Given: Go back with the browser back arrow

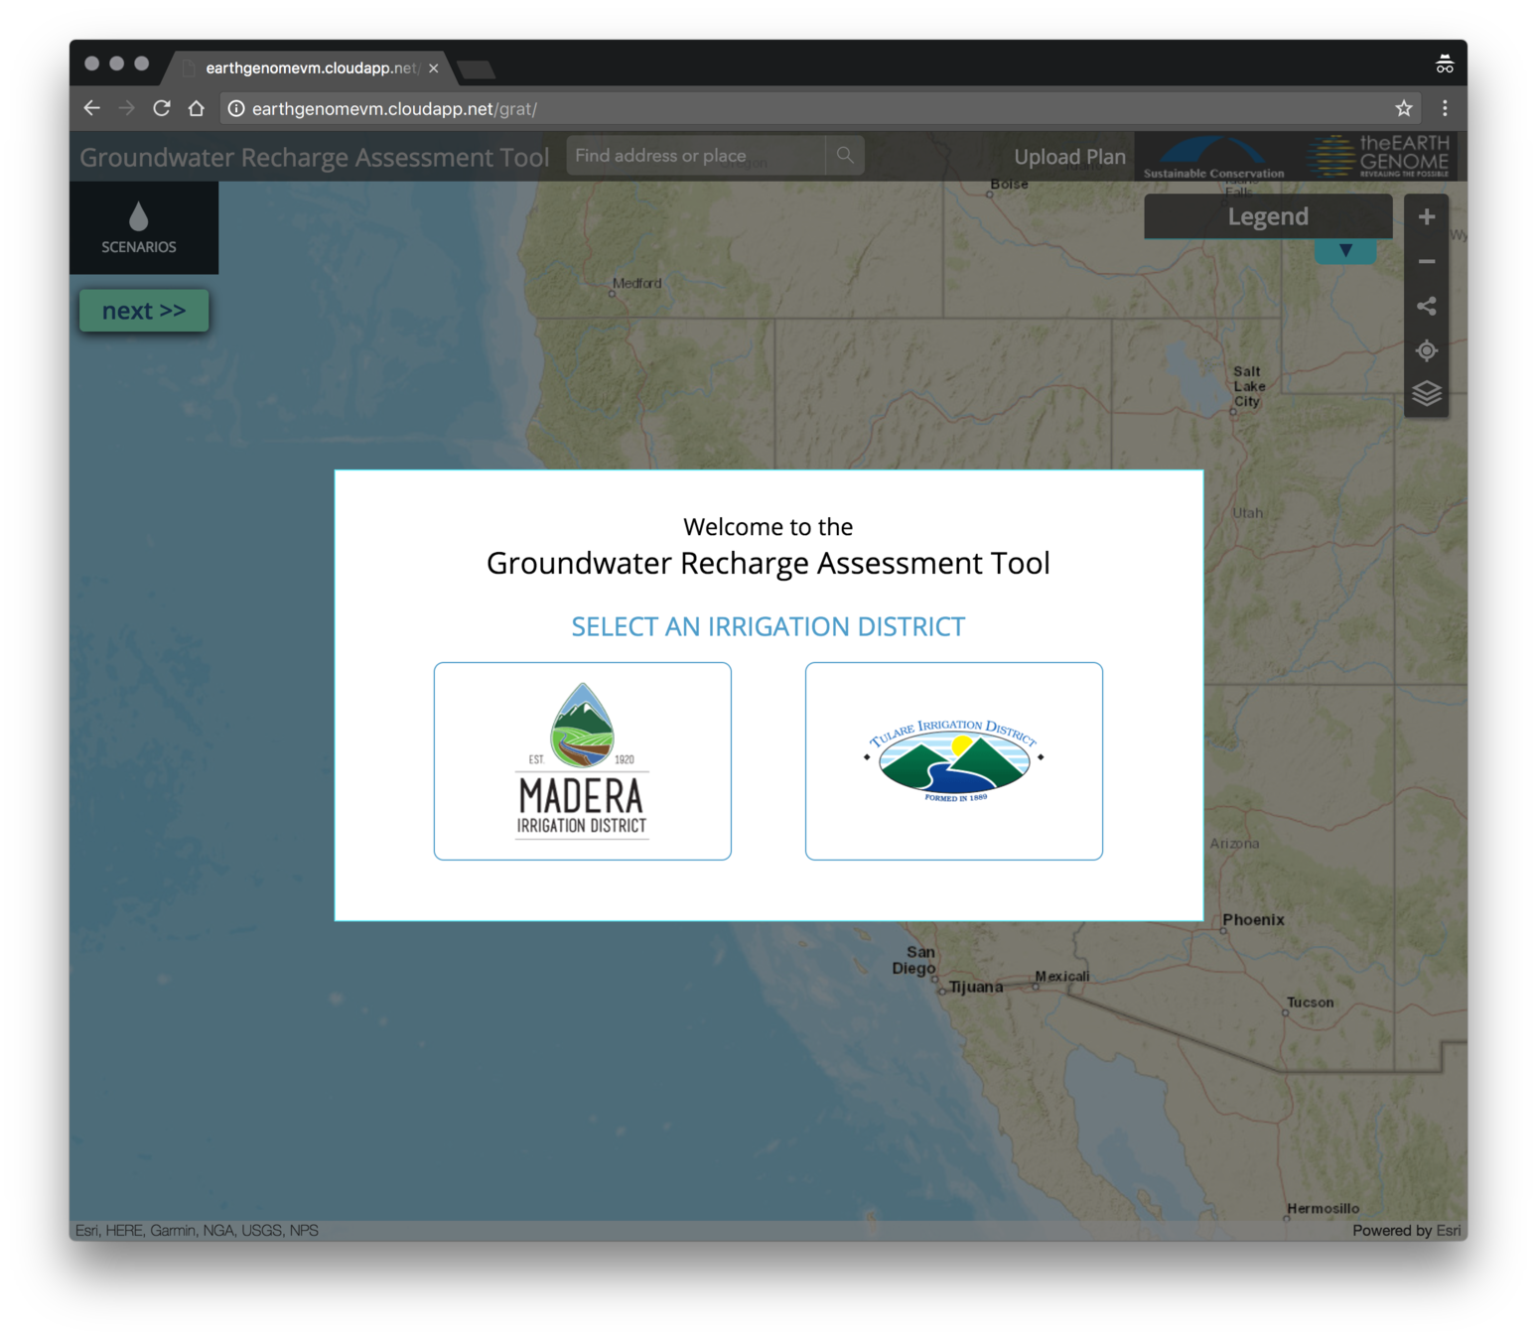Looking at the screenshot, I should pos(92,108).
